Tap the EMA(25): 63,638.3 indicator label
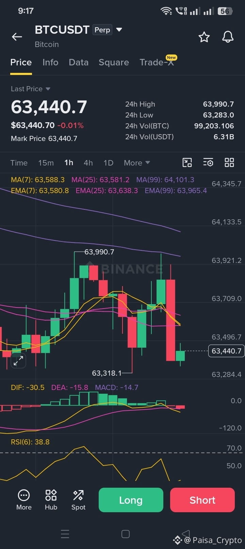Screen dimensions: 245x549 107,190
